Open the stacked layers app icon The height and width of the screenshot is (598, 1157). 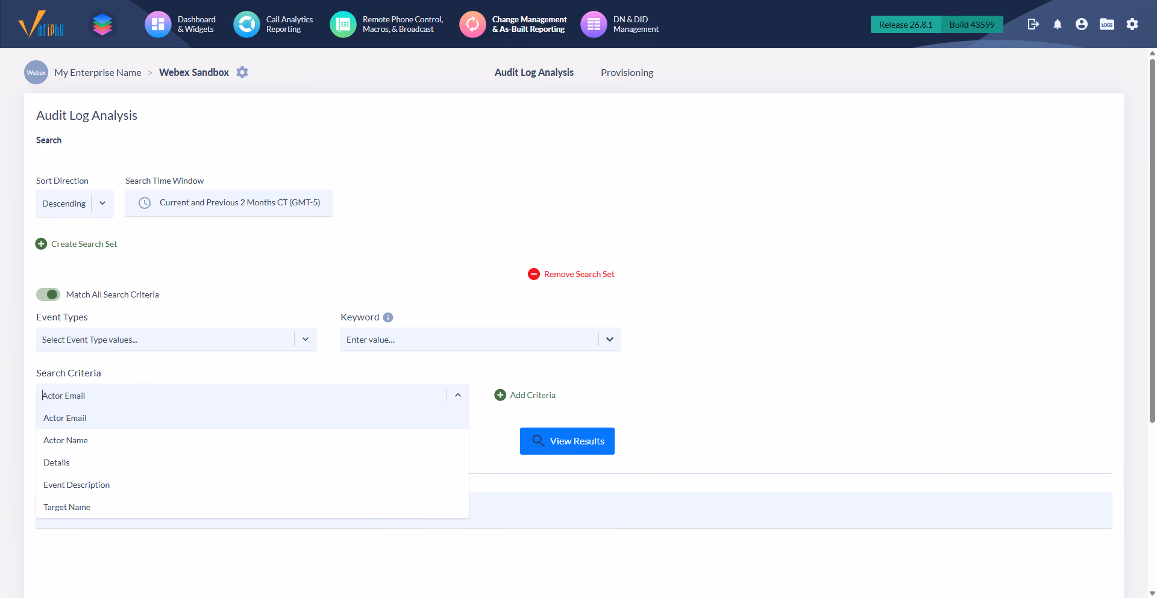pyautogui.click(x=102, y=24)
